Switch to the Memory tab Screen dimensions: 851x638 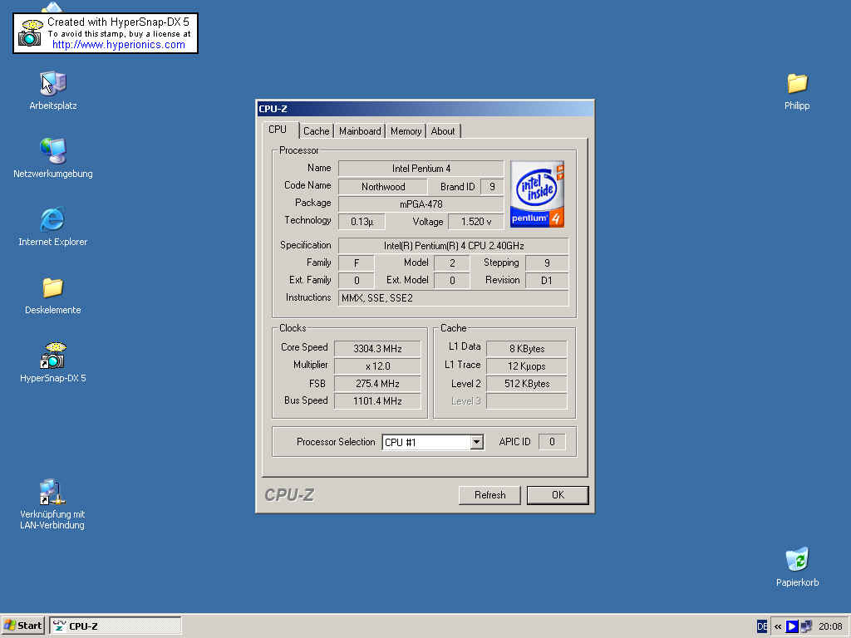[x=406, y=131]
